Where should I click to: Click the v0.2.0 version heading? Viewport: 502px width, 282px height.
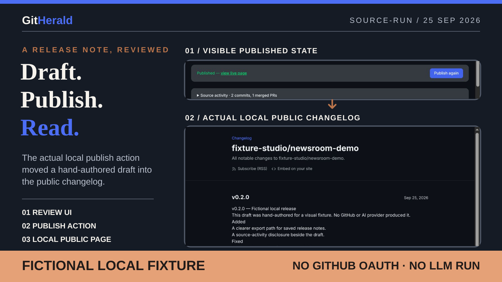[x=240, y=197]
